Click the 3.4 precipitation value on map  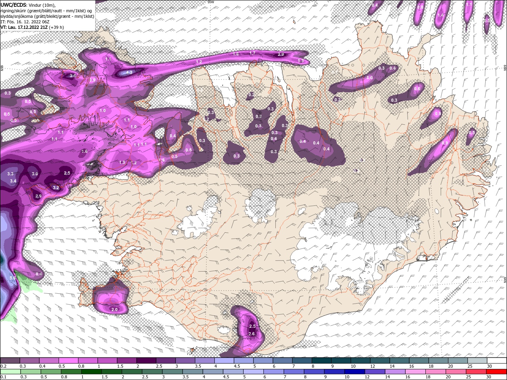point(13,181)
